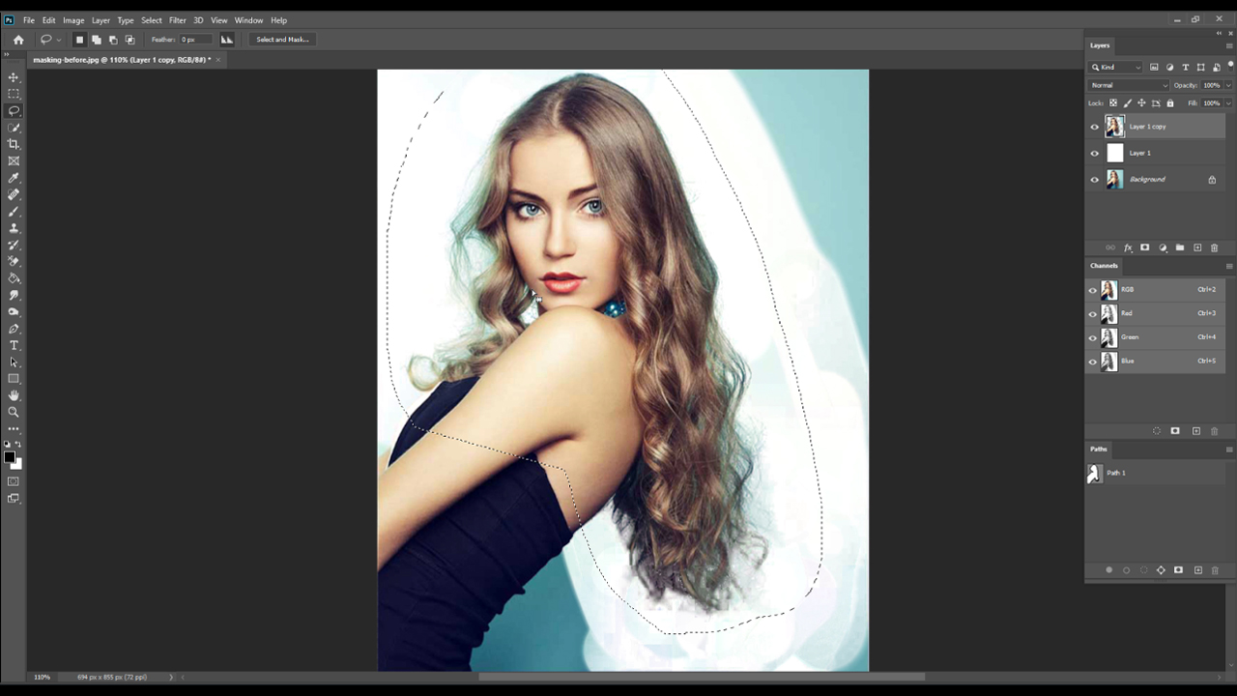Open the Select menu
This screenshot has height=696, width=1237.
point(152,20)
